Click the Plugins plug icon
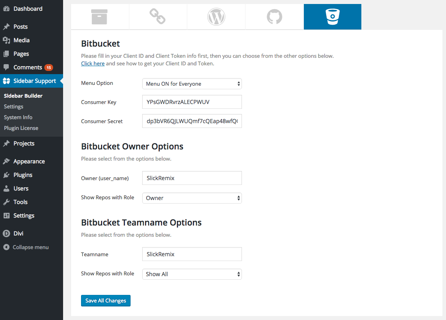Viewport: 446px width, 320px height. (x=6, y=175)
